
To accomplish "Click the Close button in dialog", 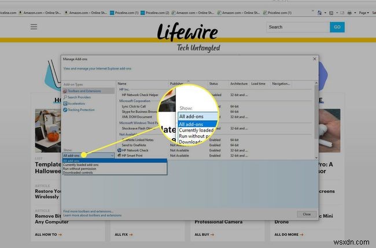I will point(307,214).
